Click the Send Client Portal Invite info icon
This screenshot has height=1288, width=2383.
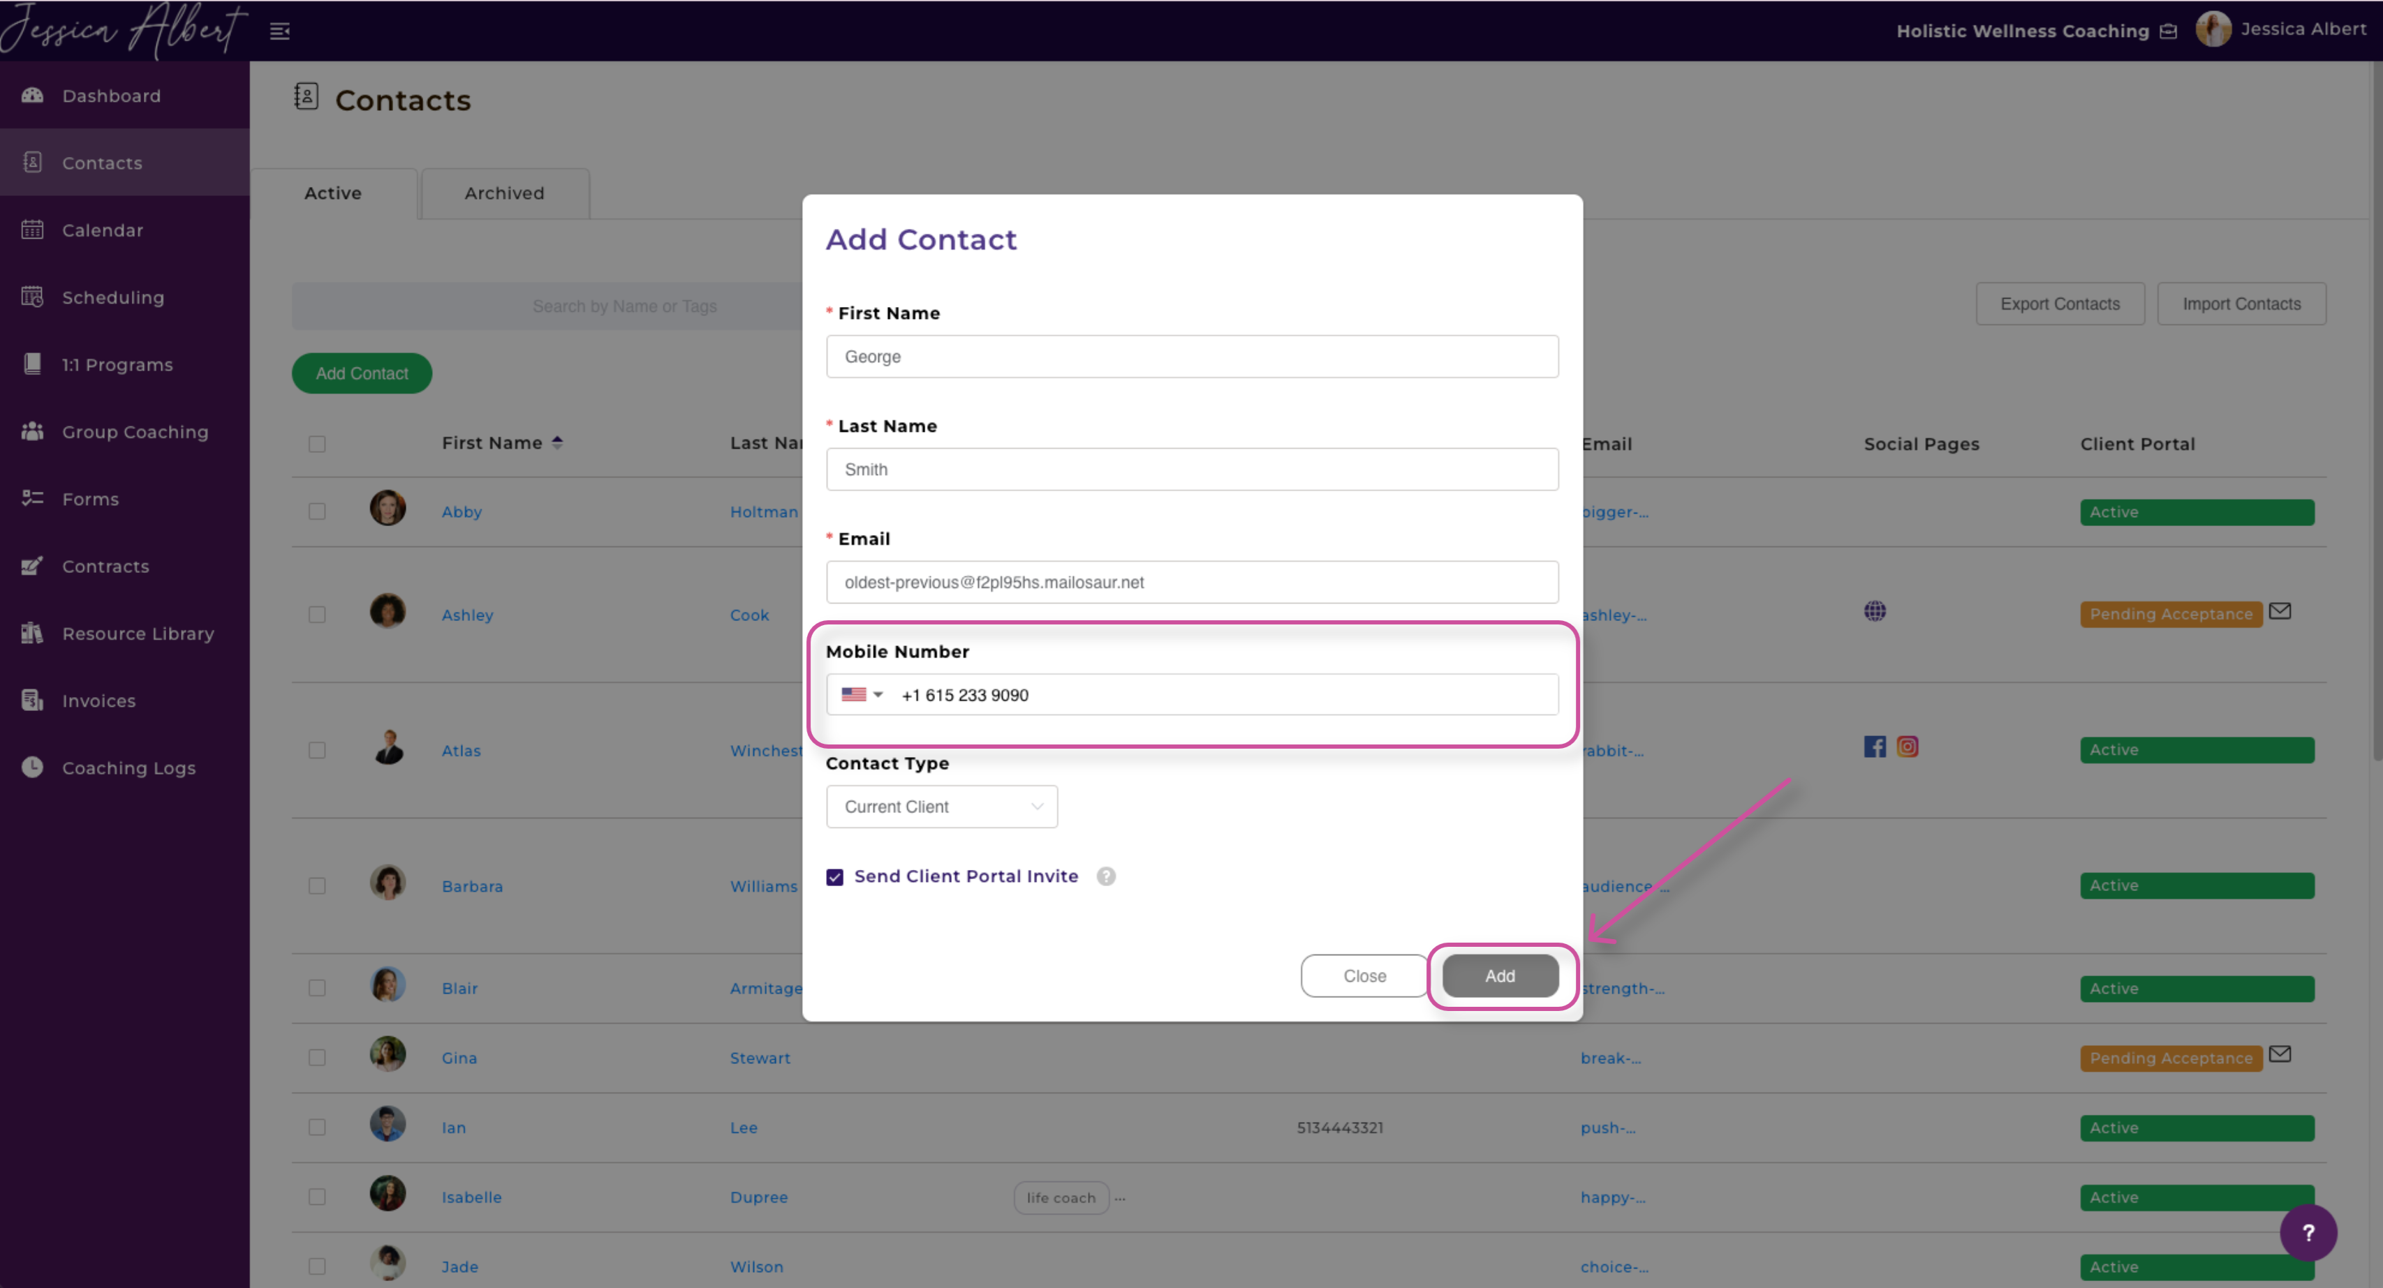(x=1105, y=876)
